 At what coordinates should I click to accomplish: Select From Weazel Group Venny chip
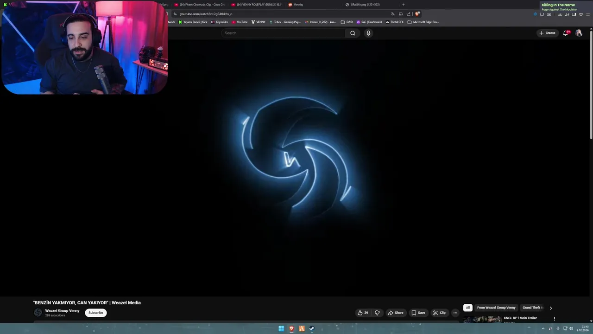(x=496, y=308)
